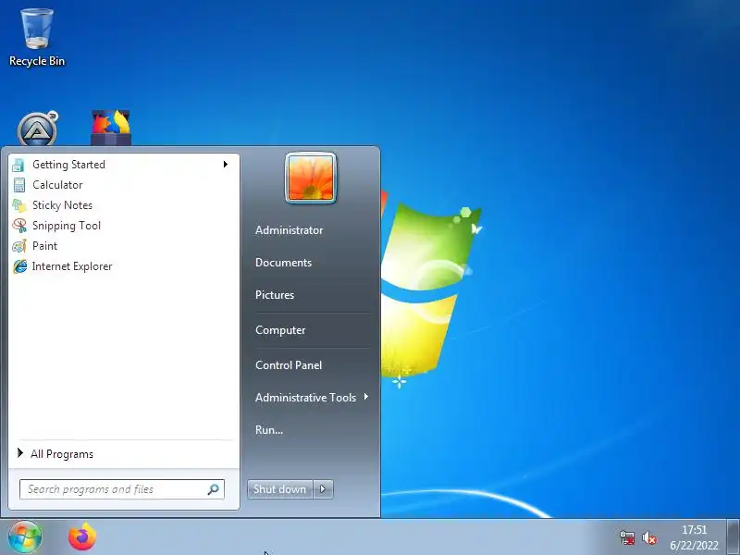Click the Getting Started icon
This screenshot has width=740, height=555.
coord(18,165)
